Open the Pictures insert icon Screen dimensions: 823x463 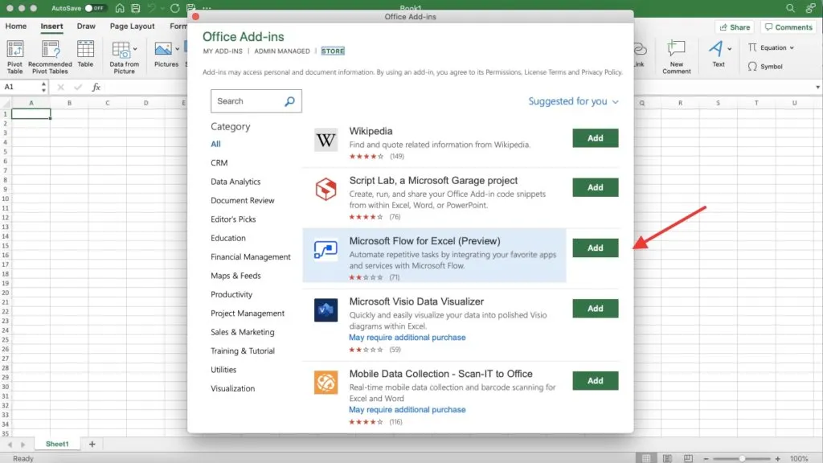(163, 49)
